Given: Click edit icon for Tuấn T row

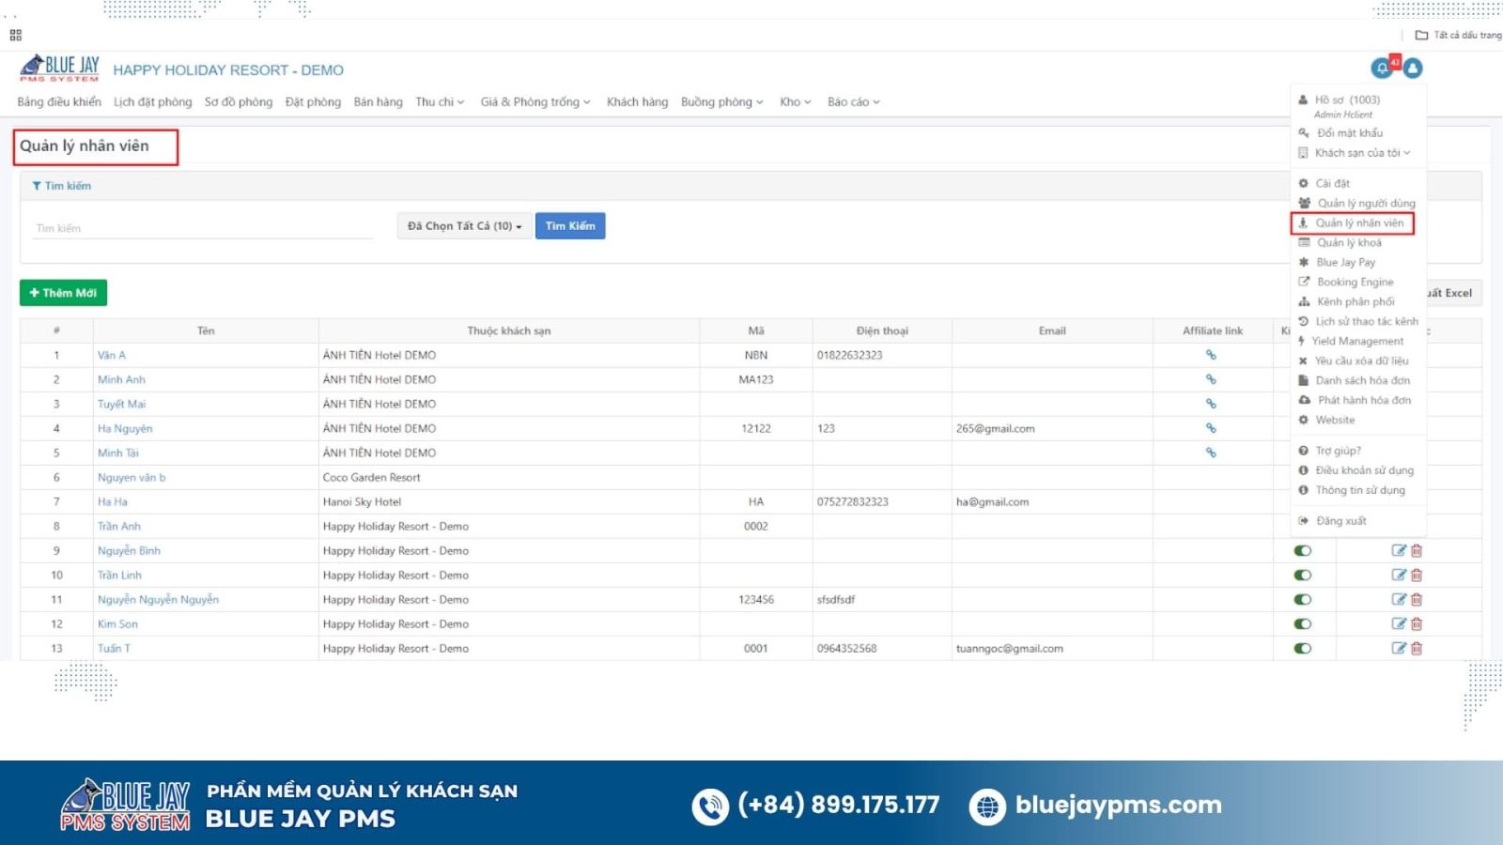Looking at the screenshot, I should coord(1399,648).
